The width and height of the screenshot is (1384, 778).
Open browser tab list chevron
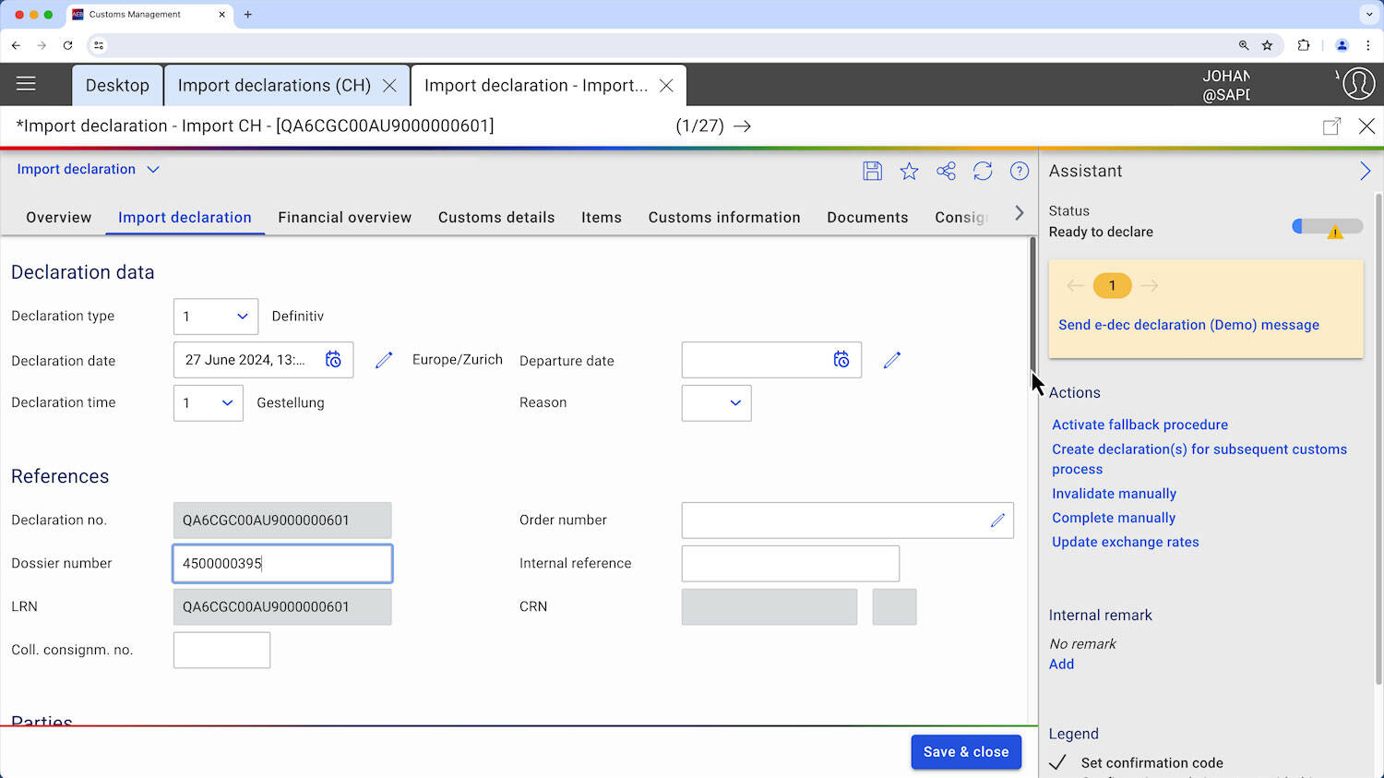click(1368, 15)
